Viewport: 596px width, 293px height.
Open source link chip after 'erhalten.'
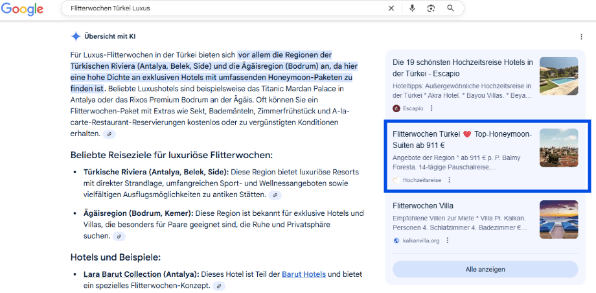click(x=109, y=134)
